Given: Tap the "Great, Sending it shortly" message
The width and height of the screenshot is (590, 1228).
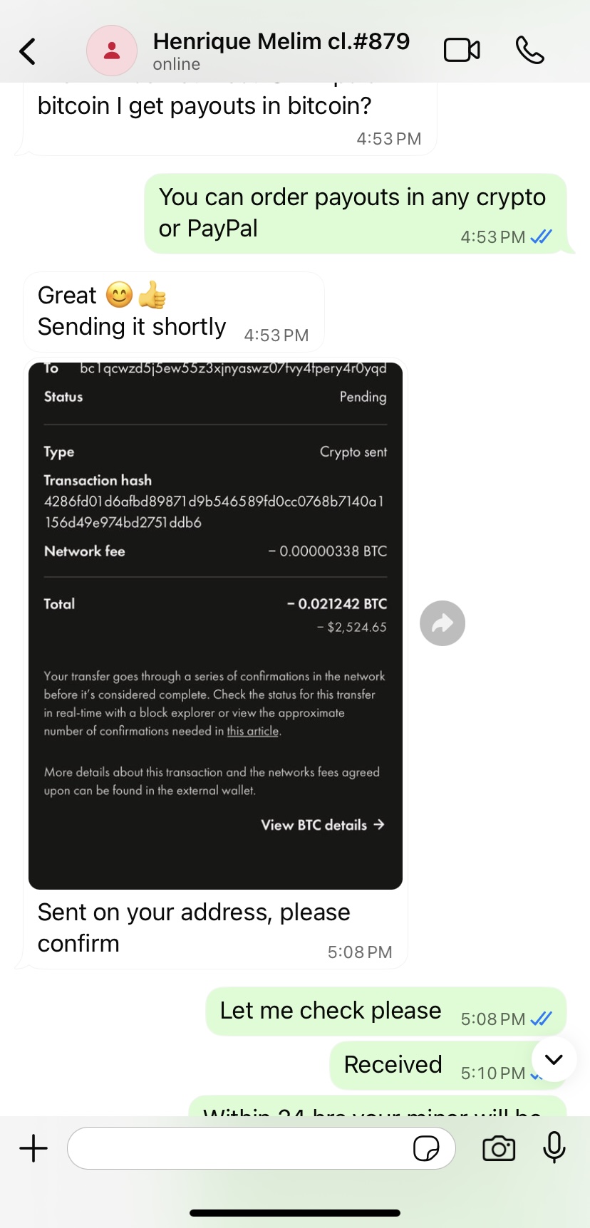Looking at the screenshot, I should (x=132, y=312).
